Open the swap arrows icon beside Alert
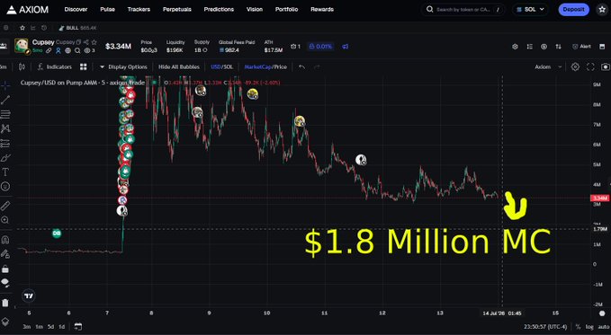The image size is (611, 335). pyautogui.click(x=559, y=47)
